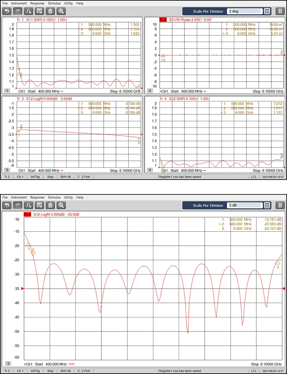Open numeric keypad icon beside 2 deg field
The height and width of the screenshot is (374, 287).
pyautogui.click(x=267, y=11)
